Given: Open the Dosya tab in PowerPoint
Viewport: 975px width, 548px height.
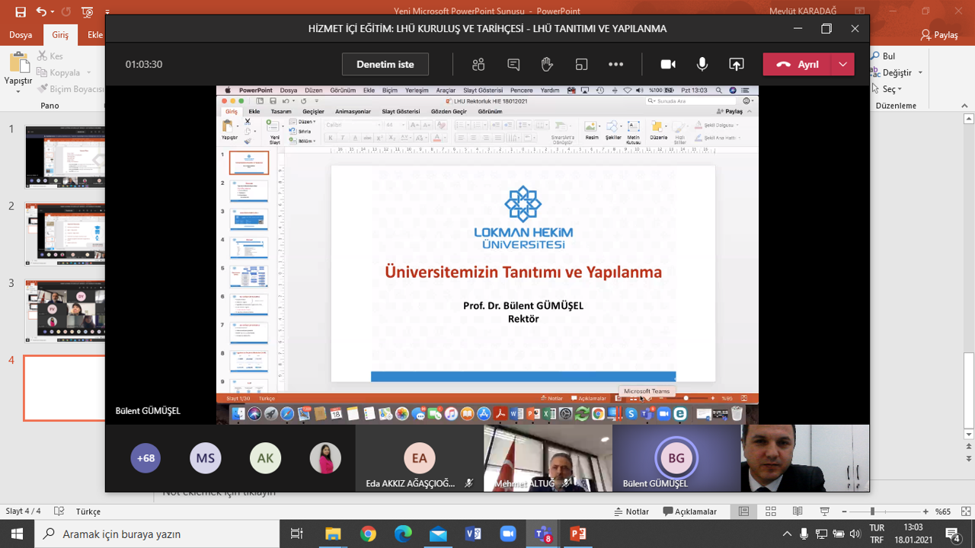Looking at the screenshot, I should [21, 35].
